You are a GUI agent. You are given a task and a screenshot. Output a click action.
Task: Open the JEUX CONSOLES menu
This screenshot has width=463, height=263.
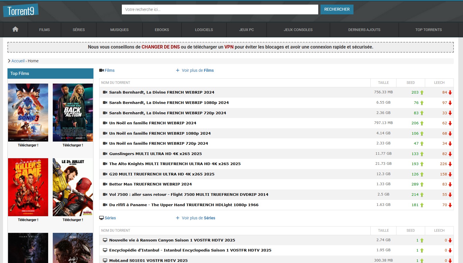coord(298,30)
